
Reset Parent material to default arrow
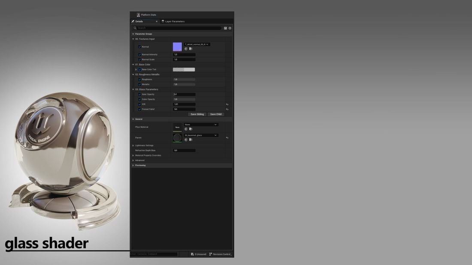227,137
